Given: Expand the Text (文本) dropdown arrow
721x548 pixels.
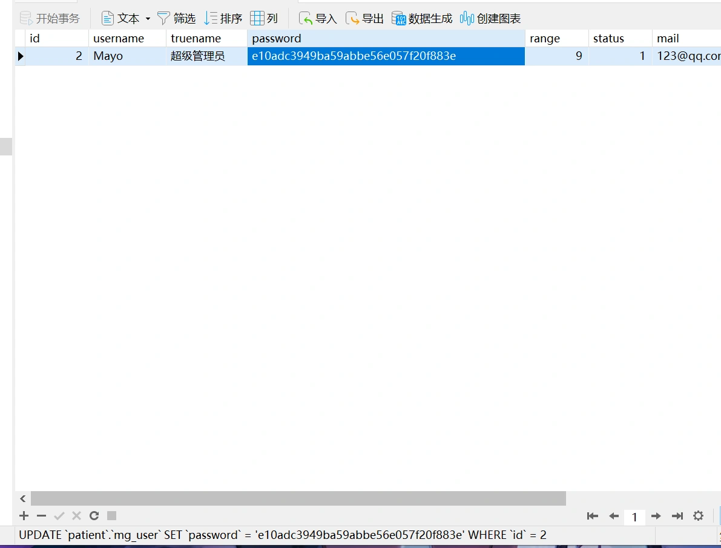Looking at the screenshot, I should 148,19.
